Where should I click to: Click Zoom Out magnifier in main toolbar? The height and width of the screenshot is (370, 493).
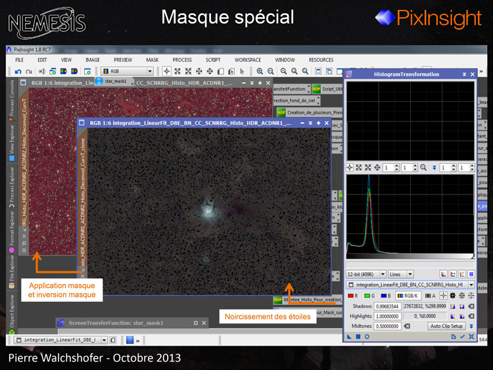(x=270, y=72)
